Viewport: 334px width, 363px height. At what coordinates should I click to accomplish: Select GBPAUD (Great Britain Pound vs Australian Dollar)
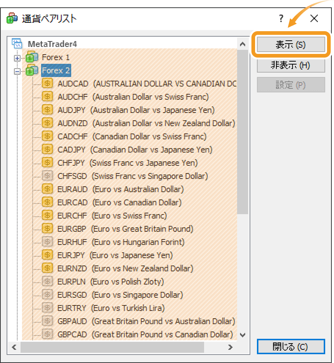146,321
